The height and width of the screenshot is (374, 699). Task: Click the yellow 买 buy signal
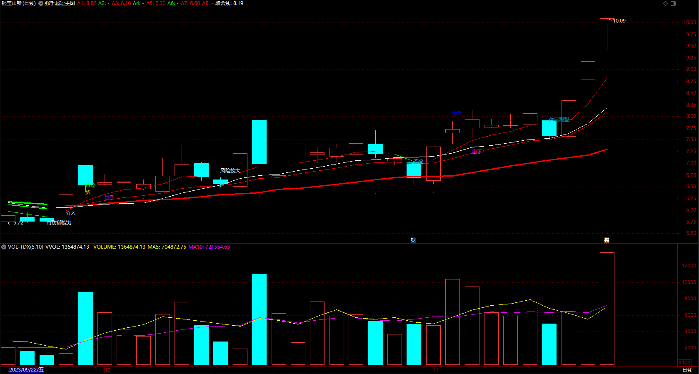coord(88,192)
